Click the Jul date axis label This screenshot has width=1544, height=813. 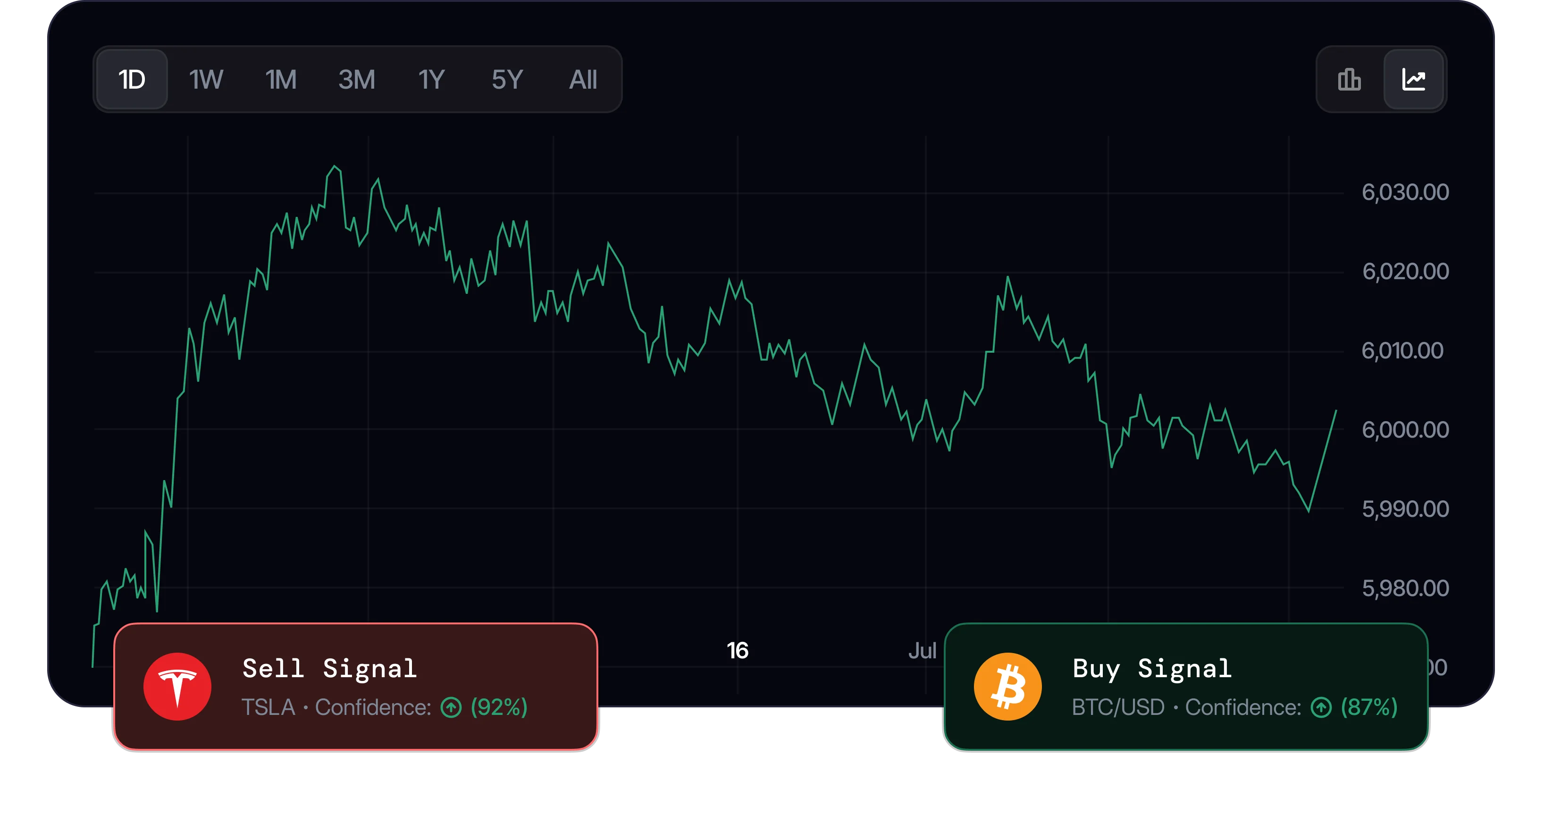click(922, 651)
